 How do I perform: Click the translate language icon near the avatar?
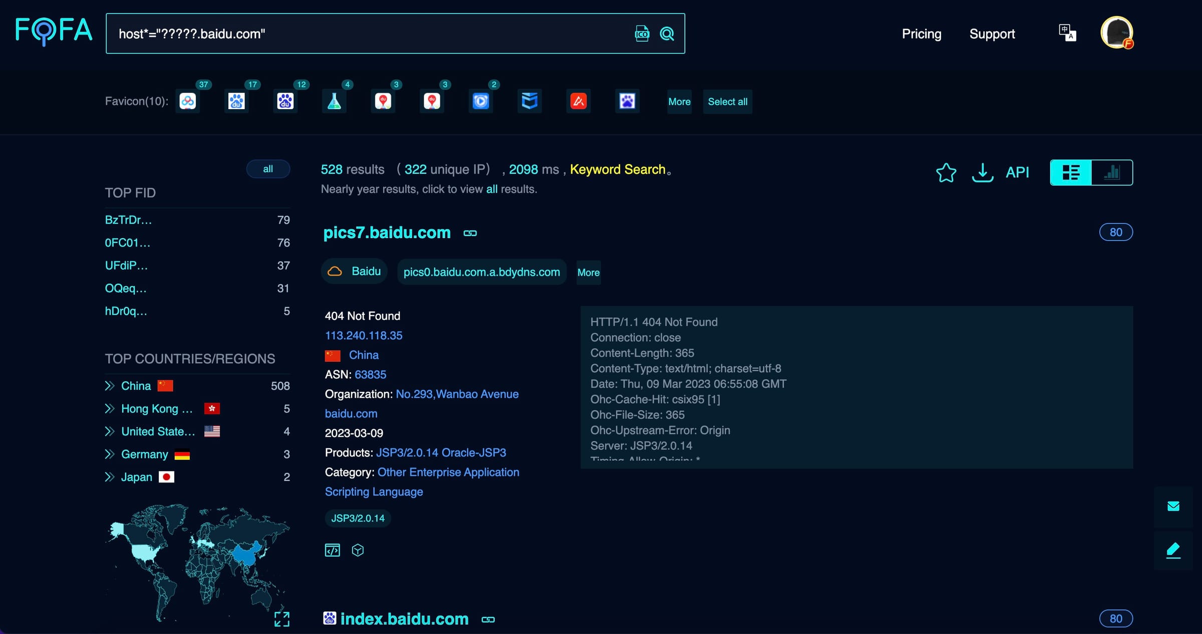pyautogui.click(x=1067, y=33)
